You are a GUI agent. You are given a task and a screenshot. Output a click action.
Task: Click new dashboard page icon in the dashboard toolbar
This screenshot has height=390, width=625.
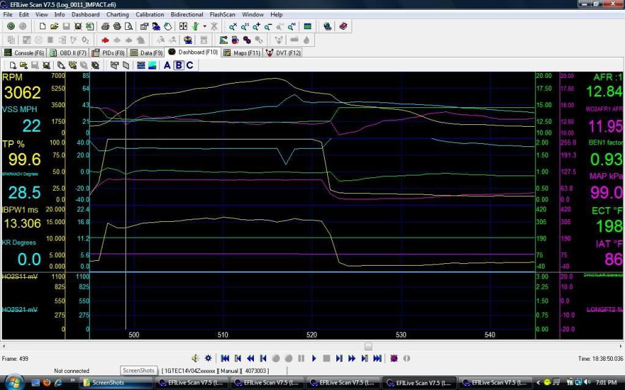(13, 65)
